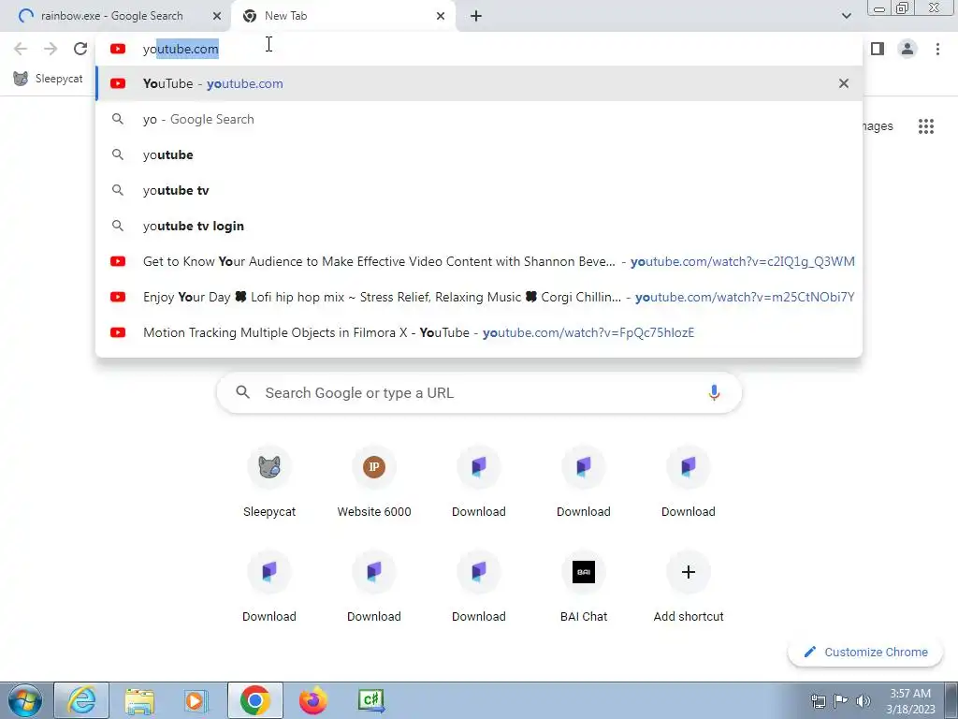Click the Add shortcut plus tile
958x719 pixels.
(x=689, y=588)
